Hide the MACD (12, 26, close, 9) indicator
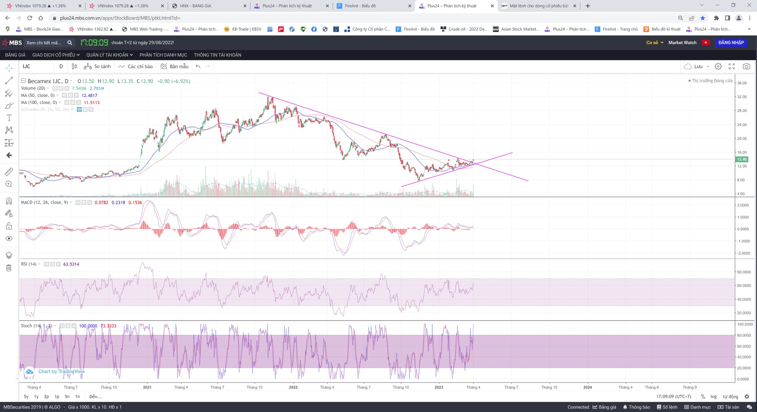Image resolution: width=757 pixels, height=412 pixels. point(78,202)
